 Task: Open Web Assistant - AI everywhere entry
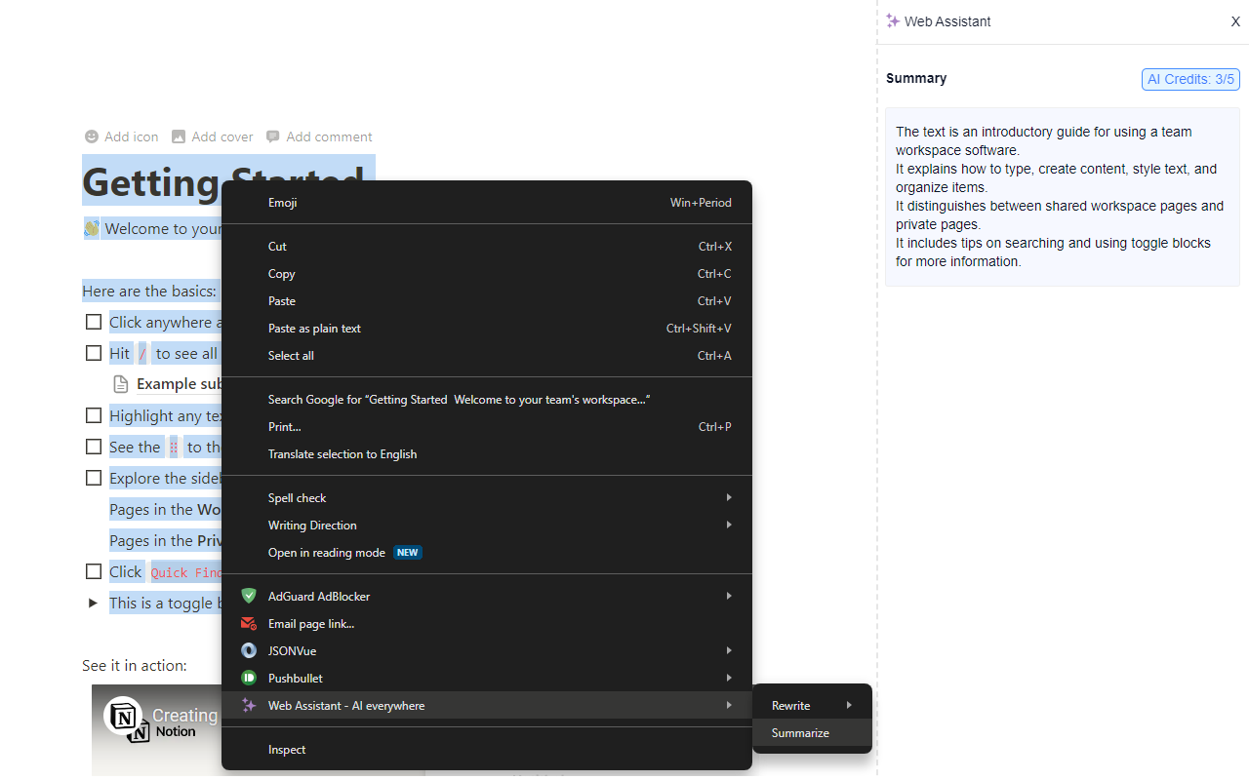pyautogui.click(x=487, y=705)
